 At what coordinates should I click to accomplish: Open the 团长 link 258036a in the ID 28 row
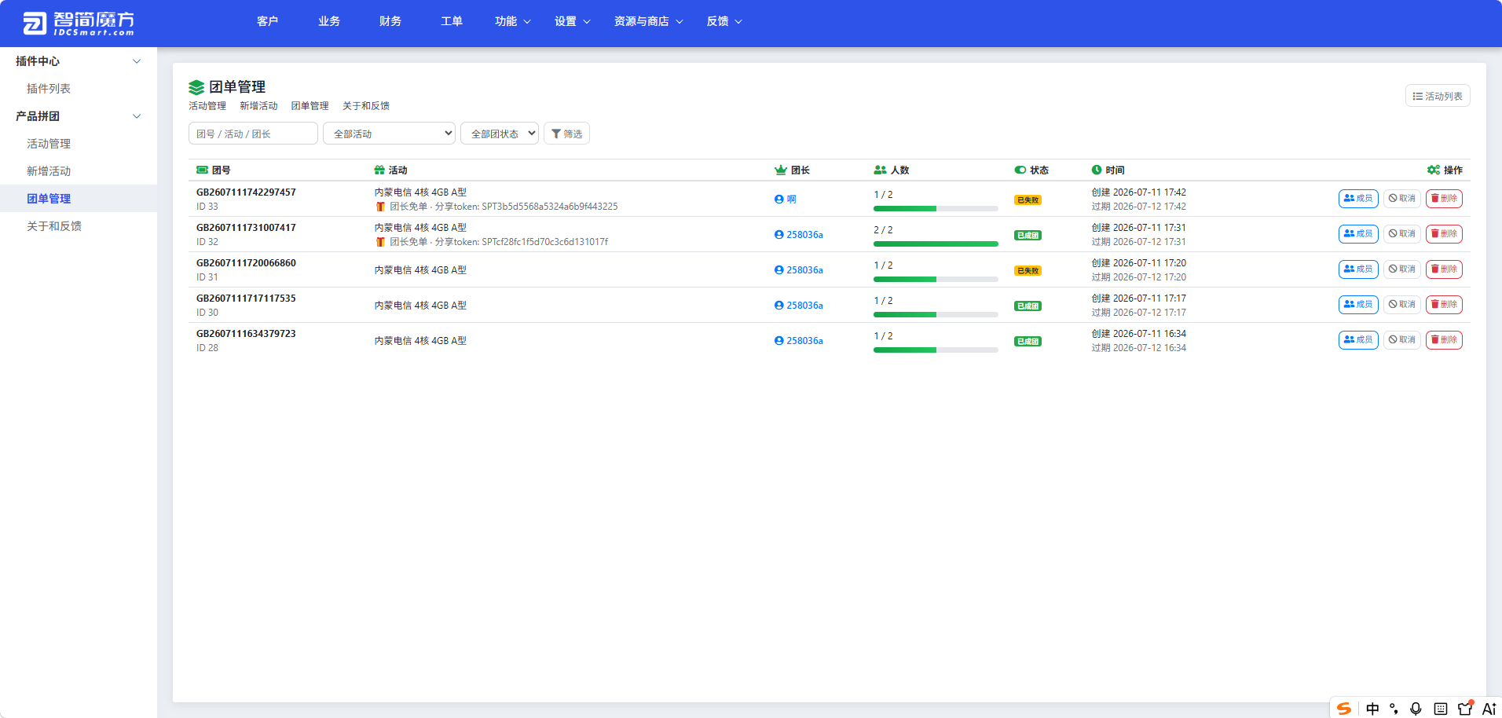click(799, 341)
